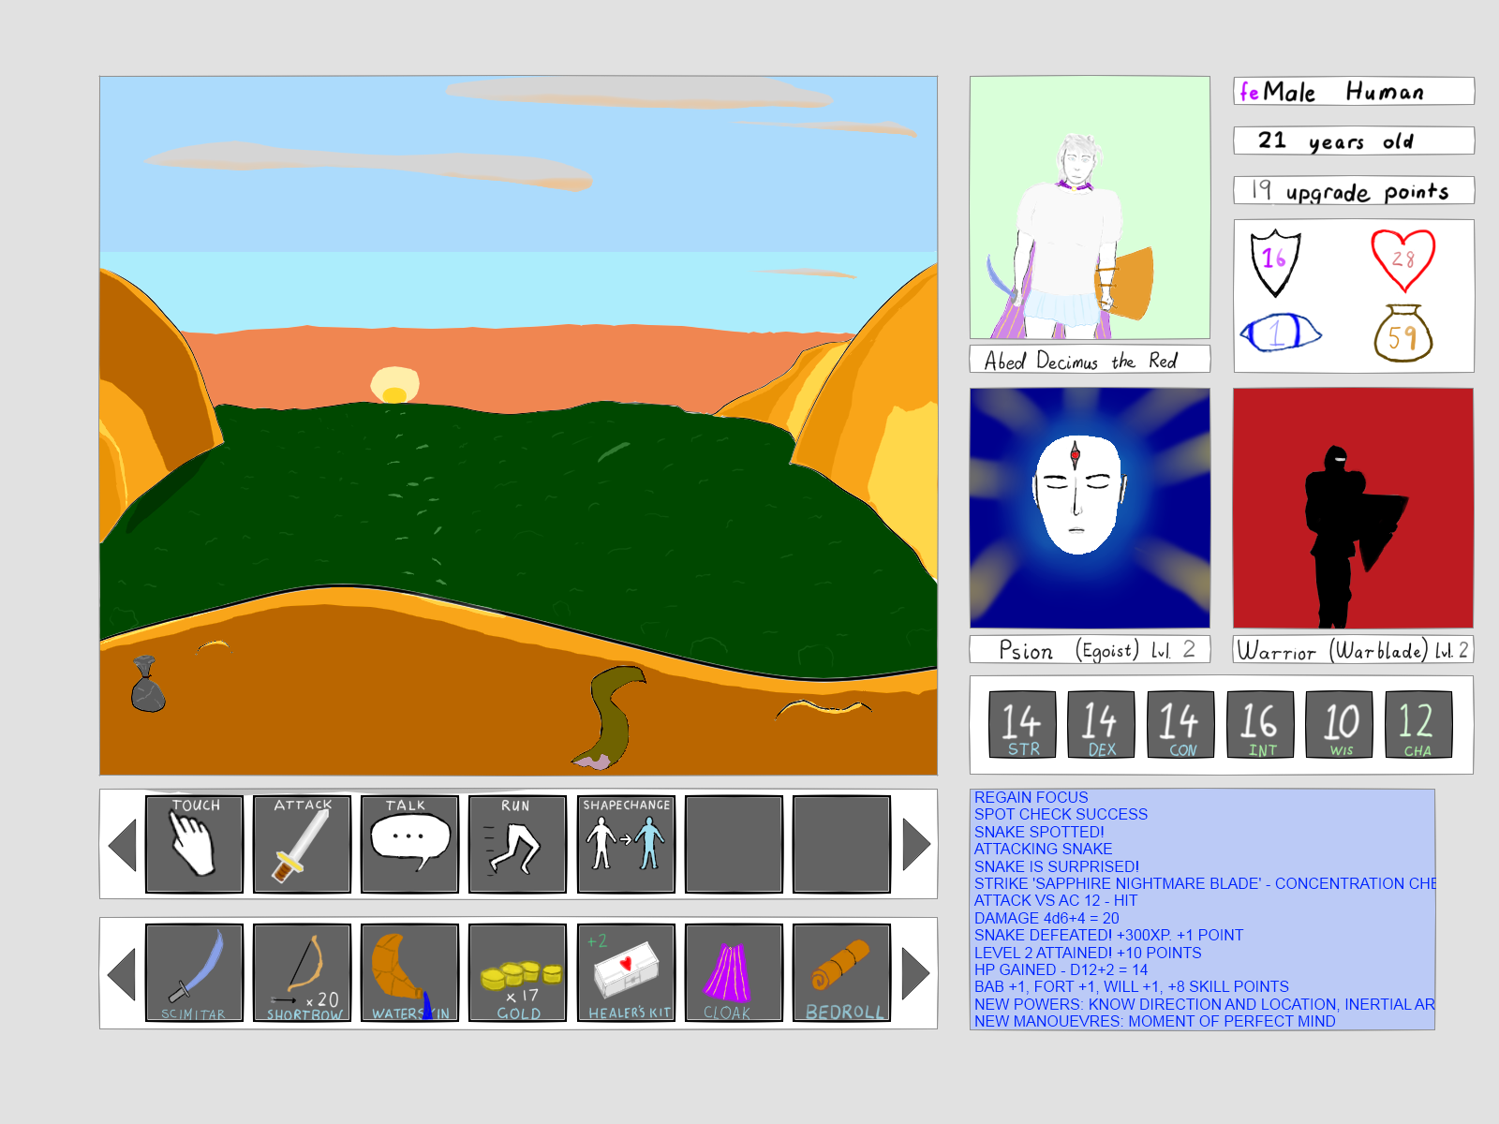Activate the Shapechange ability icon
1499x1124 pixels.
(x=626, y=843)
